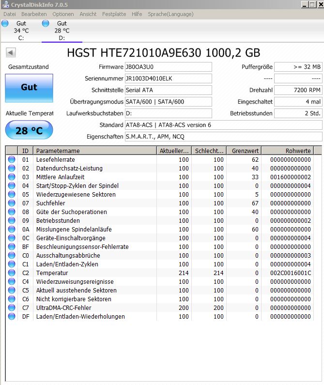Open the Datei menu
This screenshot has height=385, width=324.
tap(10, 14)
